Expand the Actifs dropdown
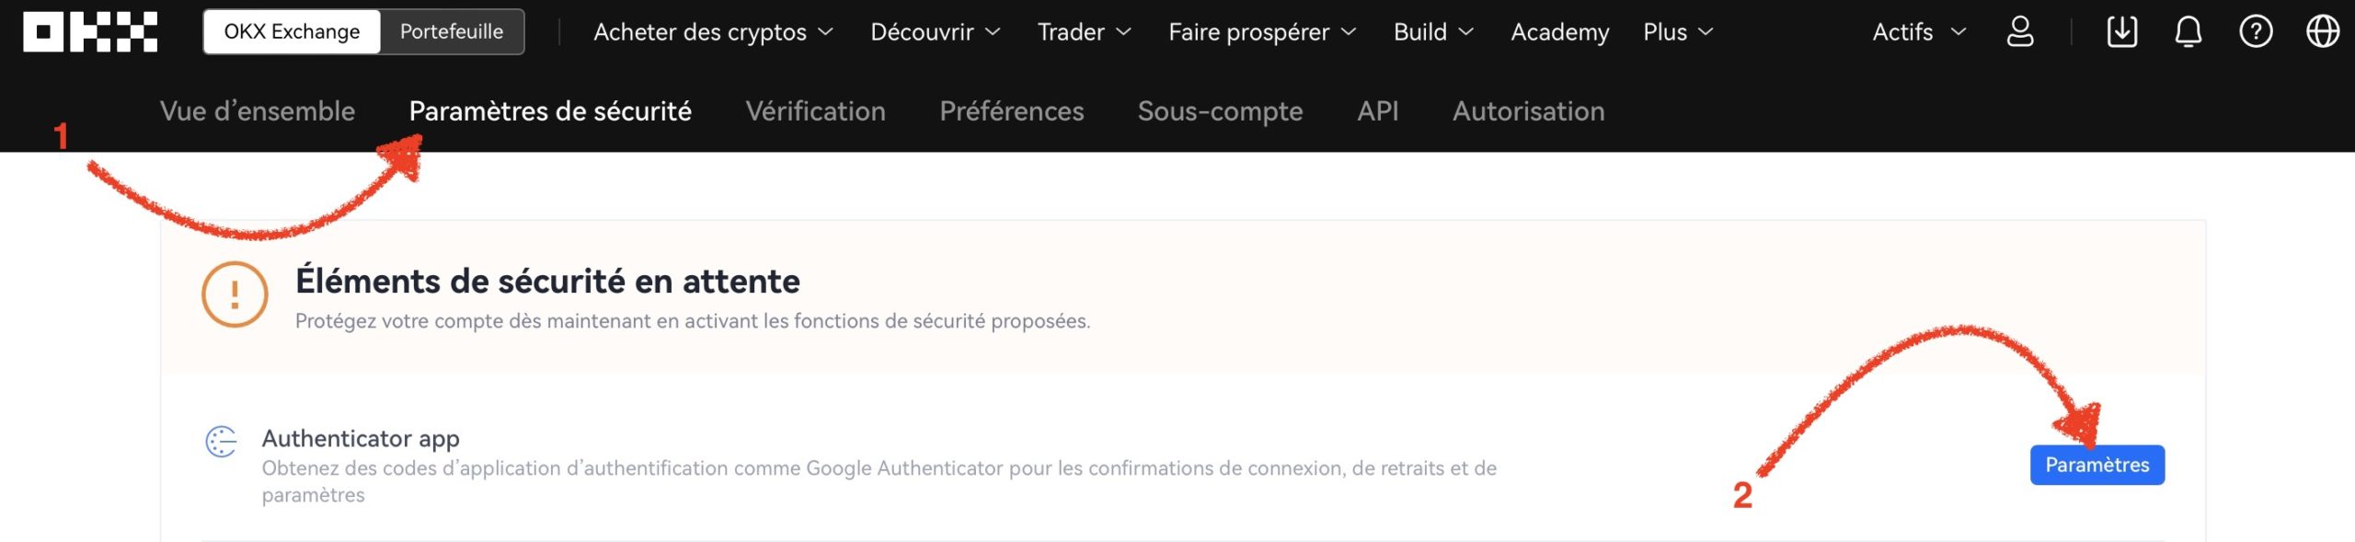Screen dimensions: 2355x542 pyautogui.click(x=1919, y=32)
